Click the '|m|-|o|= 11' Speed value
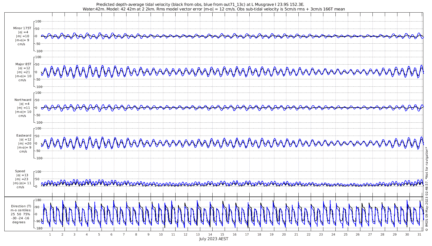The width and height of the screenshot is (432, 246). (x=23, y=183)
